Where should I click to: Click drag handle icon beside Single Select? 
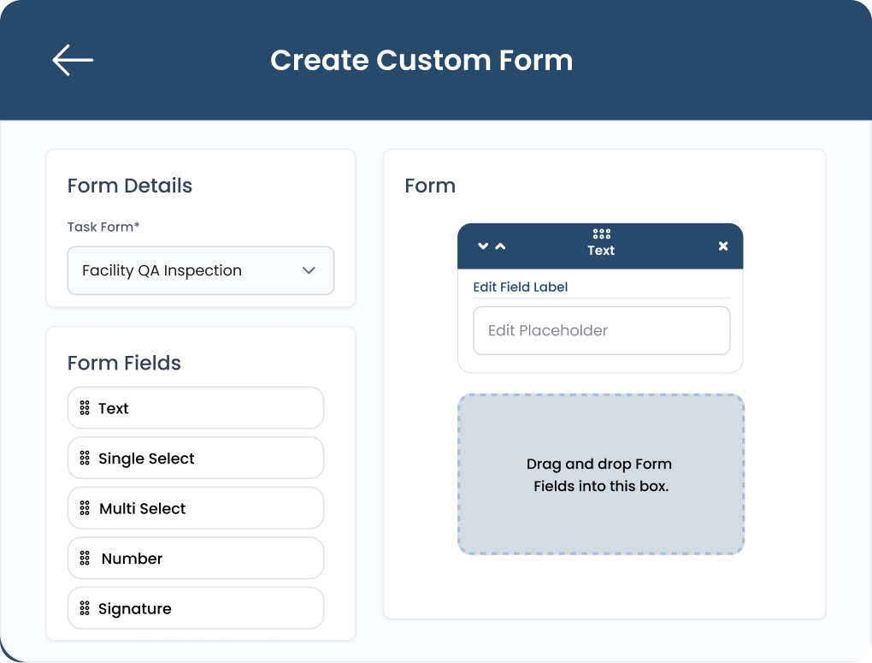(85, 459)
